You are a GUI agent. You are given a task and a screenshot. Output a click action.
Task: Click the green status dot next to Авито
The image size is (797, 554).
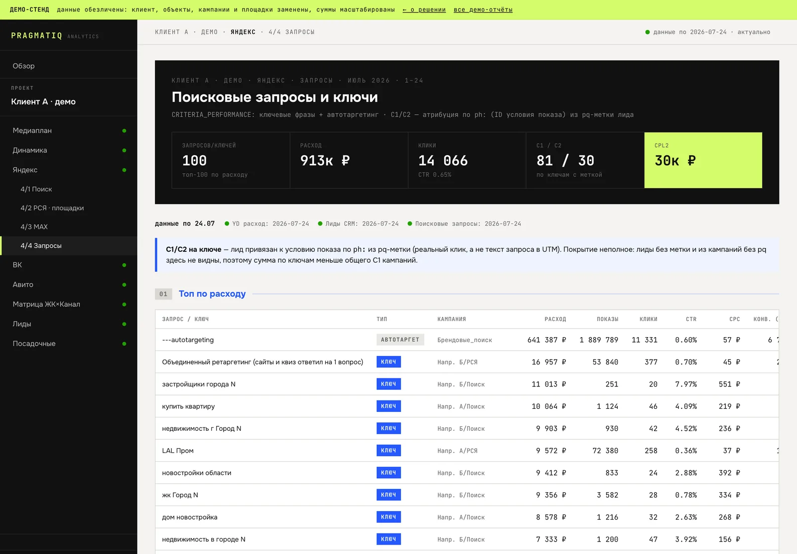click(x=124, y=285)
